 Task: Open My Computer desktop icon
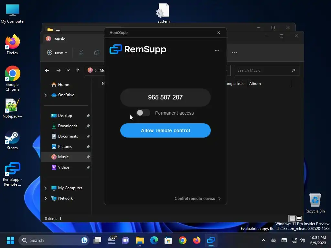[13, 13]
